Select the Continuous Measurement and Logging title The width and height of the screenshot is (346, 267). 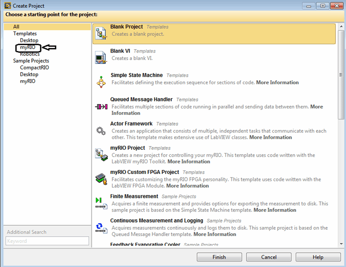157,220
